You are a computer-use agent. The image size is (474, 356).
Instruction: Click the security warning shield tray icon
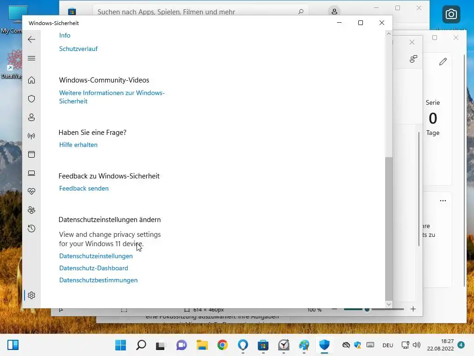[x=358, y=345]
